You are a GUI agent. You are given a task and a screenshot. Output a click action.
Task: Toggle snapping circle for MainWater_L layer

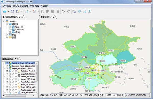16,82
